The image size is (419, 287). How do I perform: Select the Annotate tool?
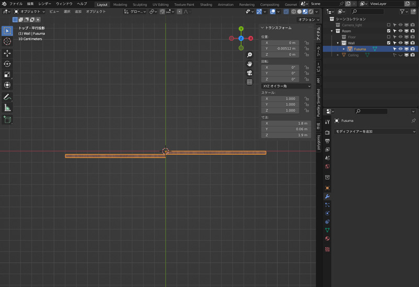(7, 97)
